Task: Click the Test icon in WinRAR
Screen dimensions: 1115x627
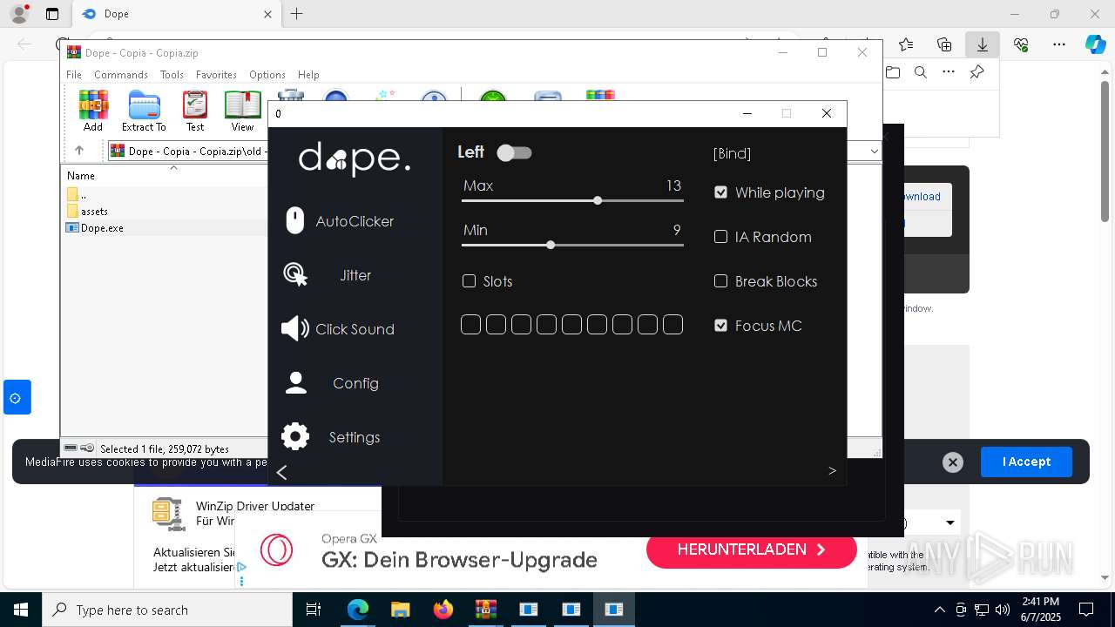Action: pyautogui.click(x=195, y=111)
